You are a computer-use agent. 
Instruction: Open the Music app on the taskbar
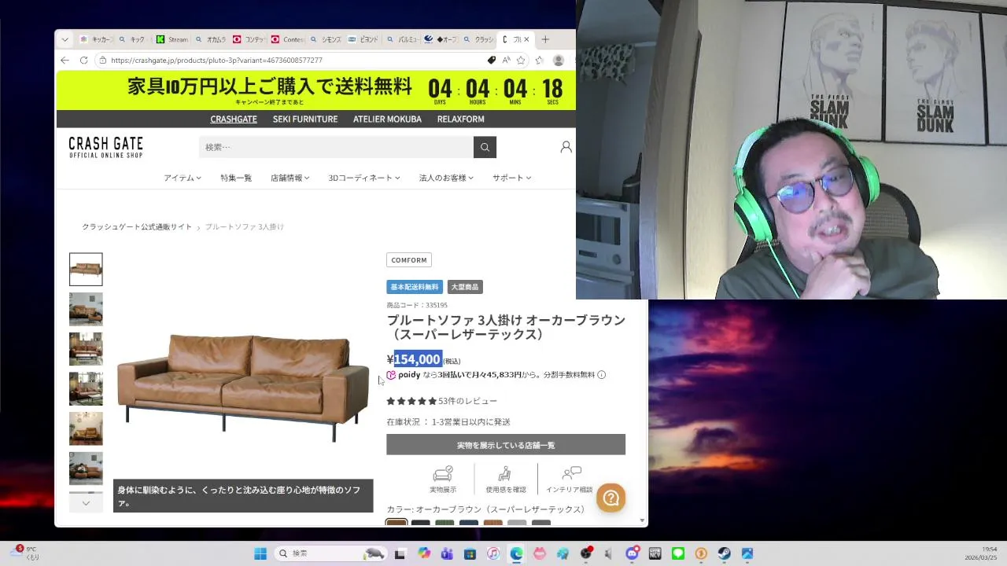click(493, 553)
